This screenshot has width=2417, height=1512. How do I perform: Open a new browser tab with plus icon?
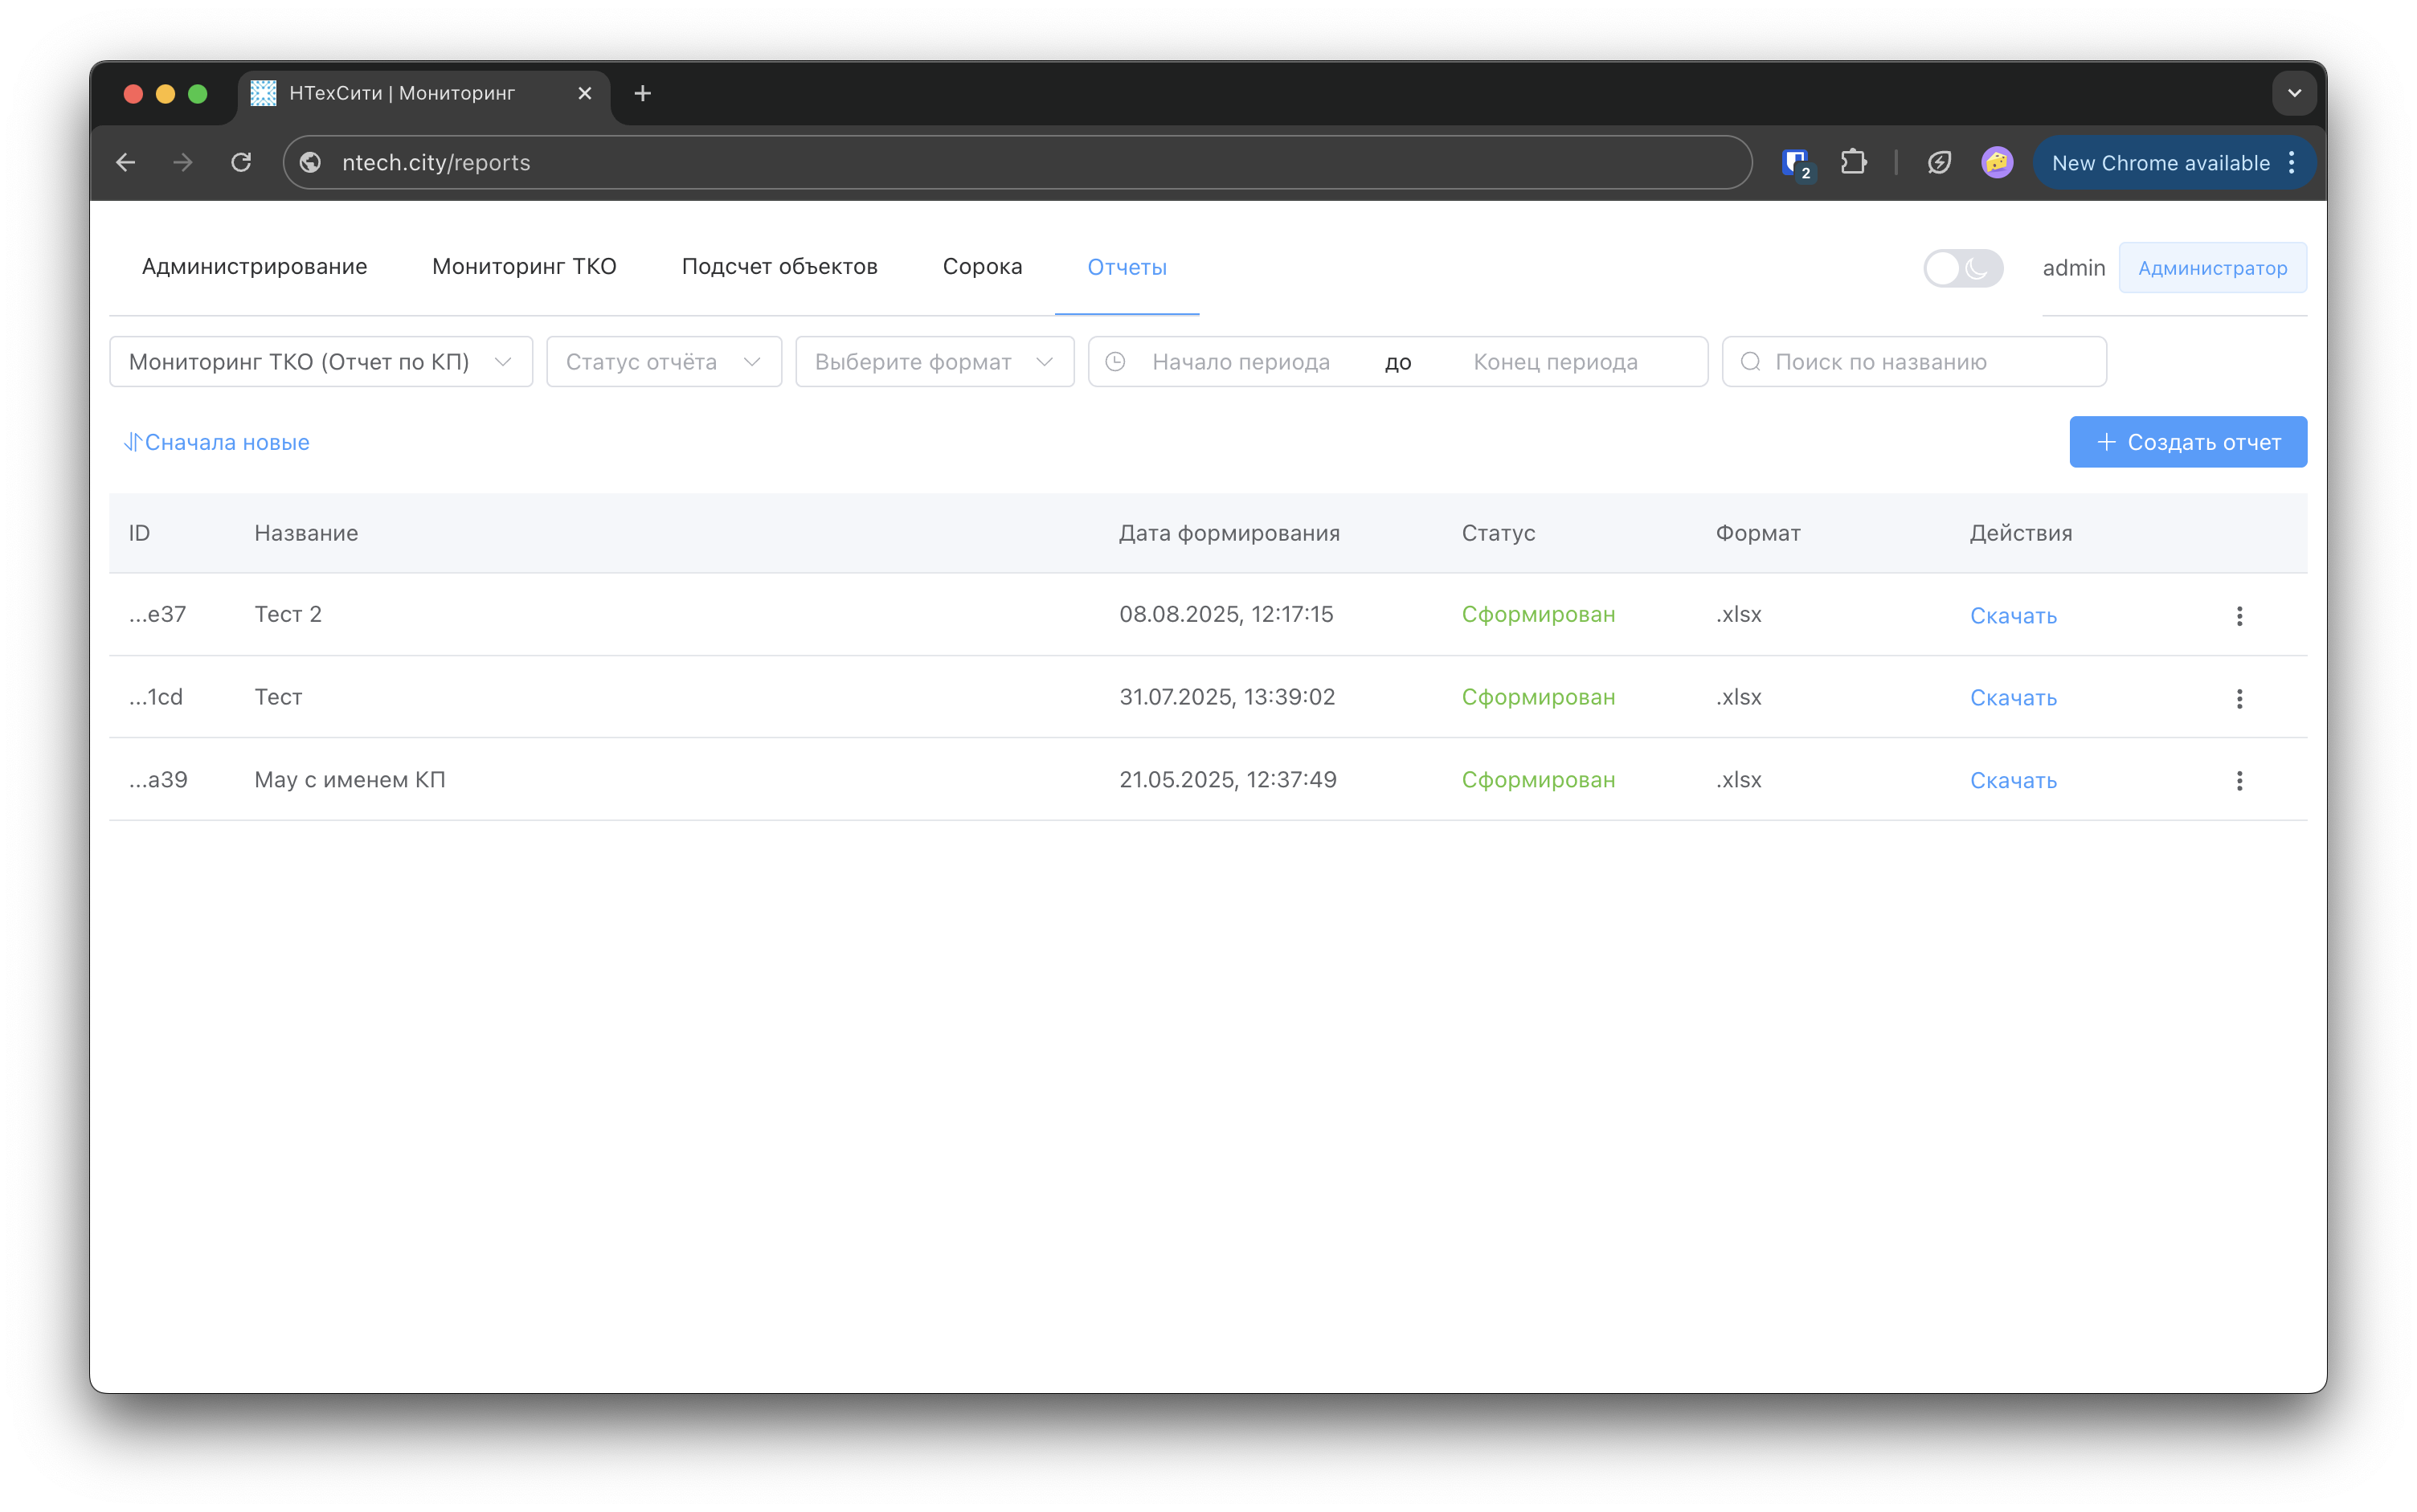pyautogui.click(x=643, y=93)
